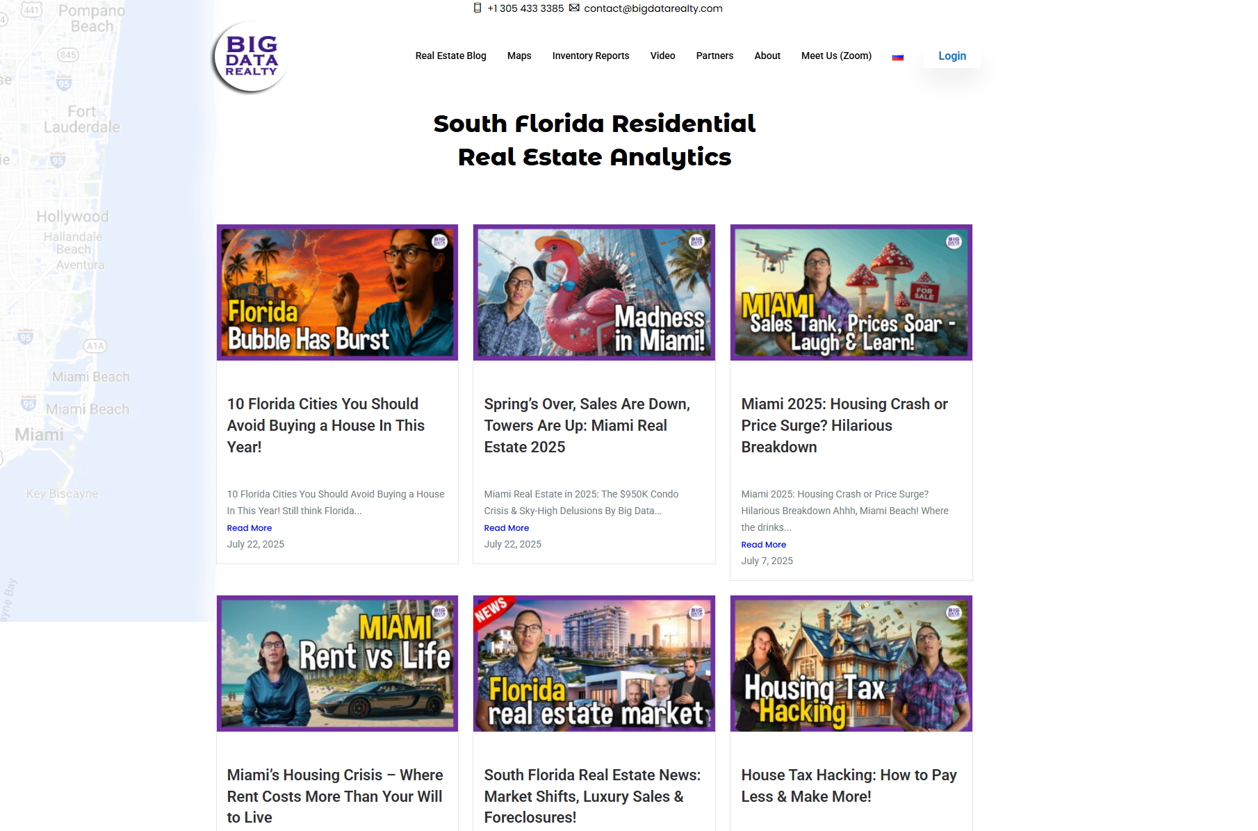Click the Big Data Realty logo
The image size is (1258, 831).
click(x=250, y=57)
